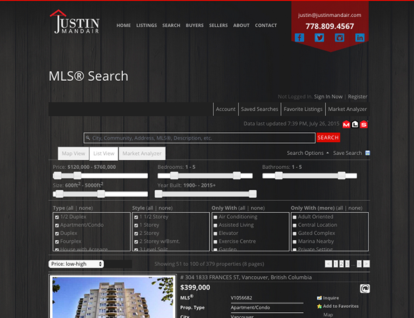
Task: Click the Add to Favorites star icon
Action: point(320,306)
